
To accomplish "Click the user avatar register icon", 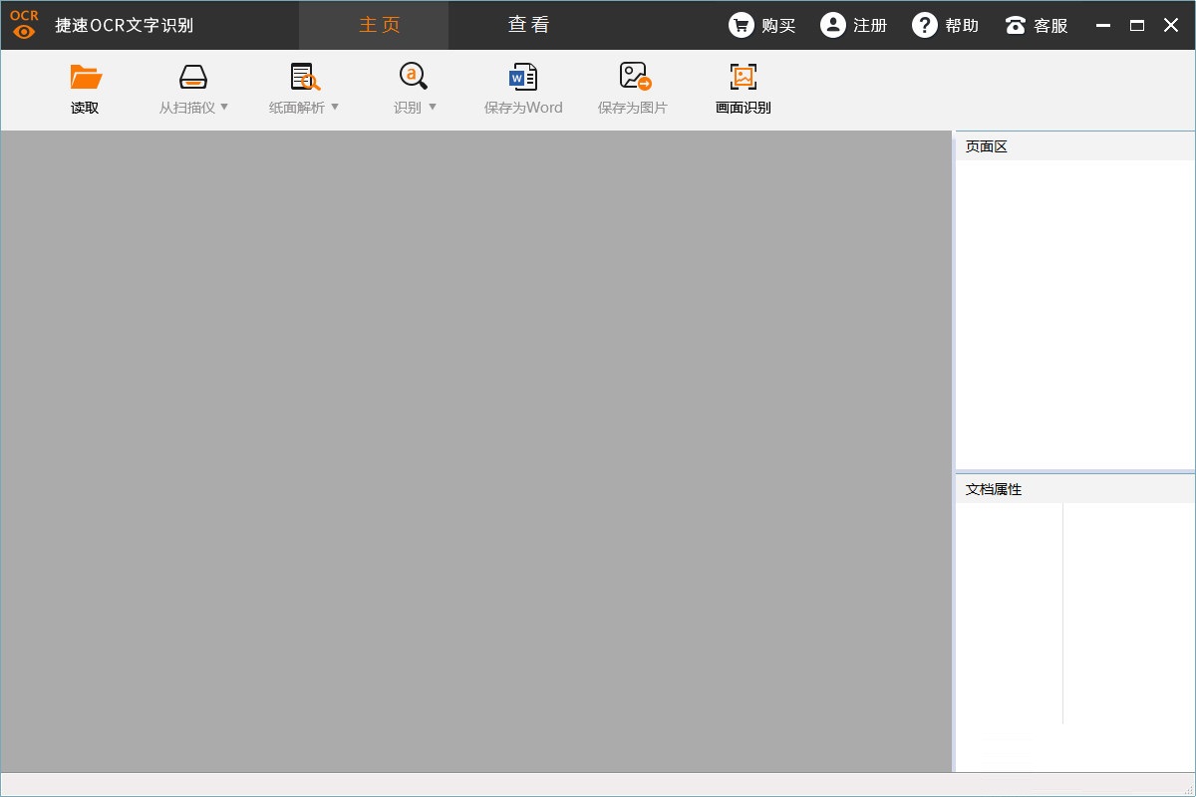I will coord(833,25).
